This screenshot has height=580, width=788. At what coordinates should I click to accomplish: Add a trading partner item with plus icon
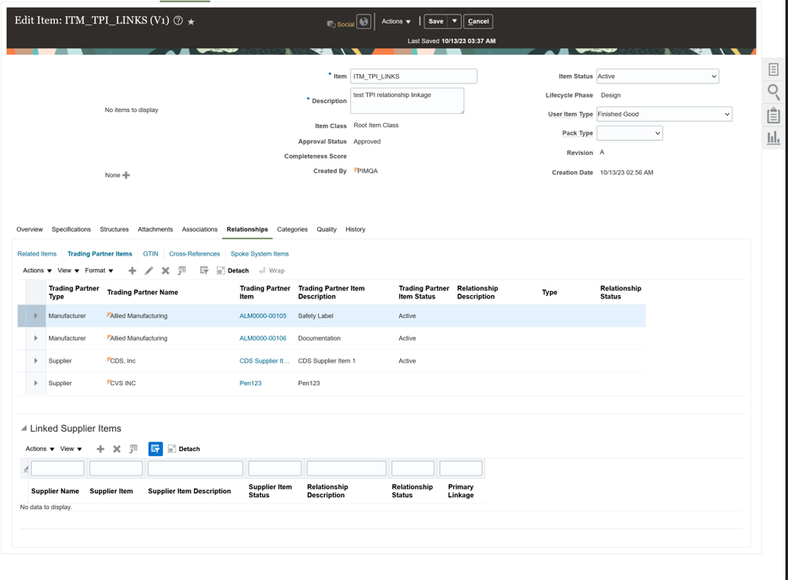pos(132,271)
